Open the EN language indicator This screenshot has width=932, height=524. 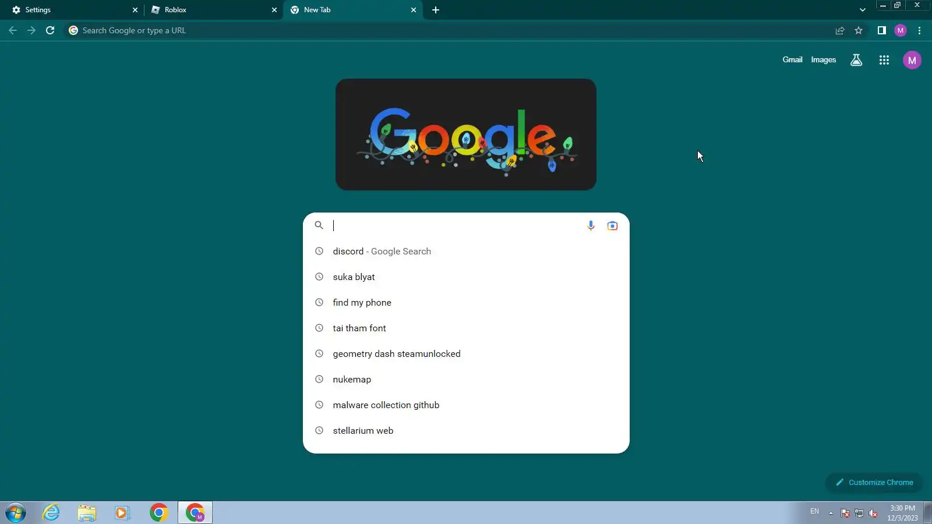pyautogui.click(x=814, y=511)
